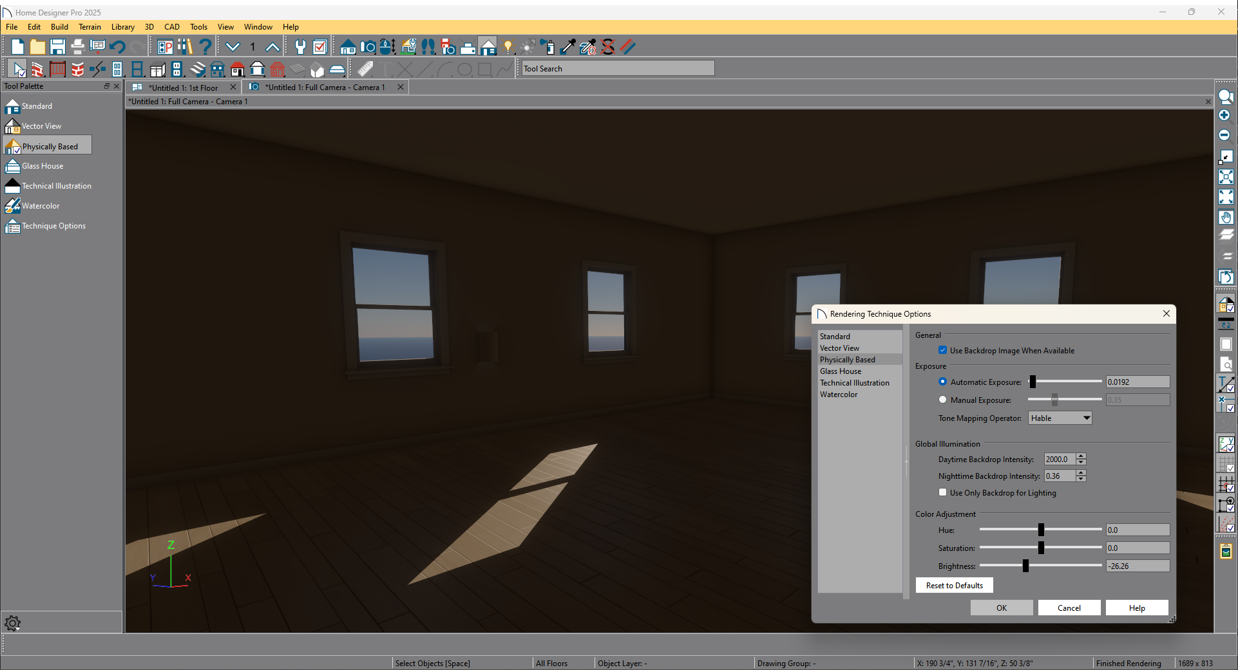Viewport: 1238px width, 670px height.
Task: Decrease Nighttime Backdrop Intensity with down arrow
Action: coord(1081,479)
